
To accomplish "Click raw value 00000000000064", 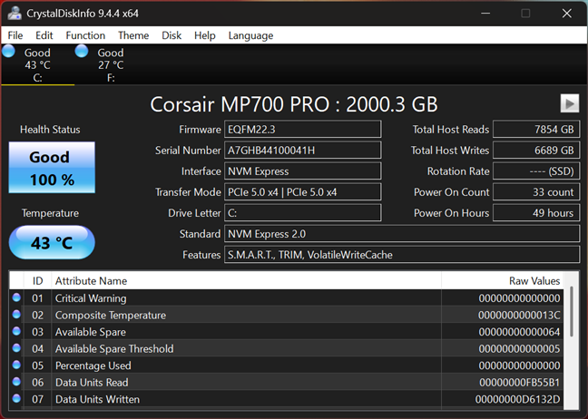I will (519, 332).
